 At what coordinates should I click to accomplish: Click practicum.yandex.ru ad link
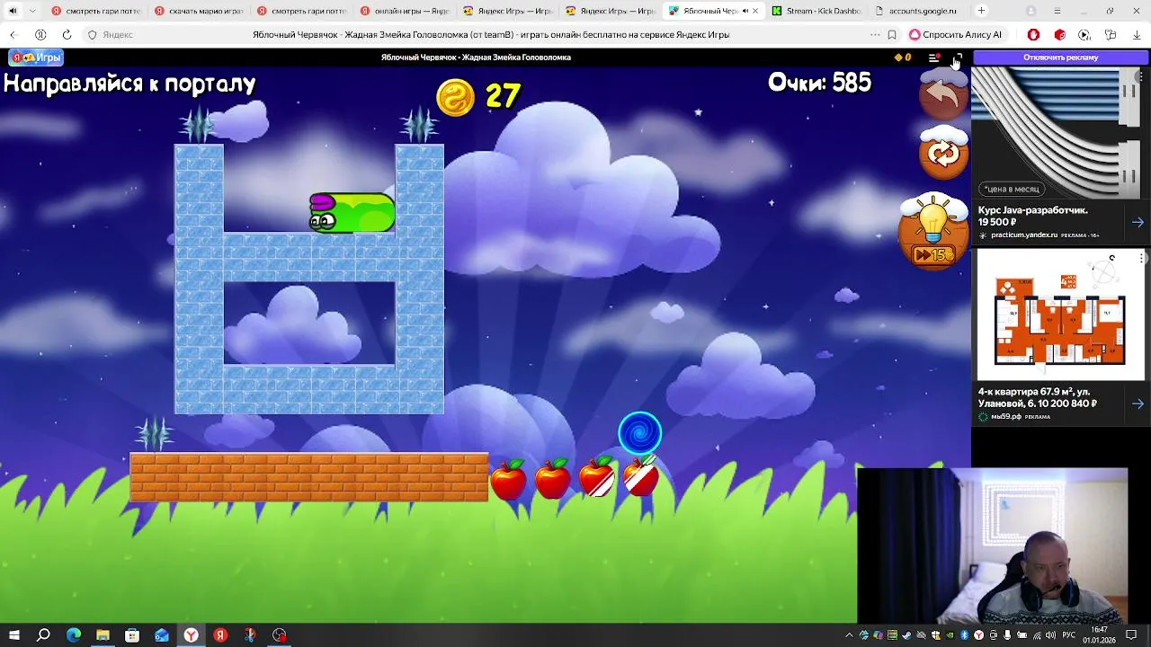(1024, 235)
